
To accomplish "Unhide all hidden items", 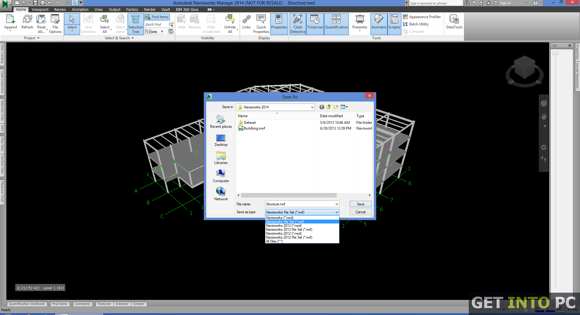I will (x=230, y=24).
